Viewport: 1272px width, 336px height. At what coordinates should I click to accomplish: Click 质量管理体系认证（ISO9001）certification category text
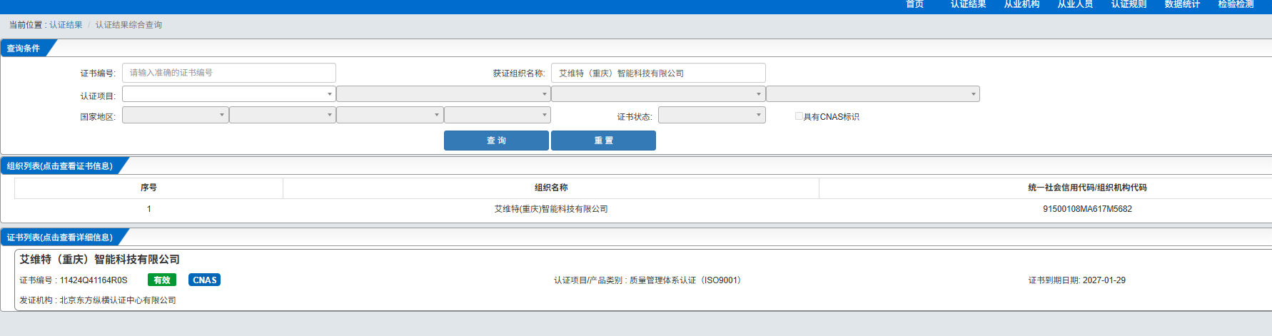pyautogui.click(x=687, y=280)
